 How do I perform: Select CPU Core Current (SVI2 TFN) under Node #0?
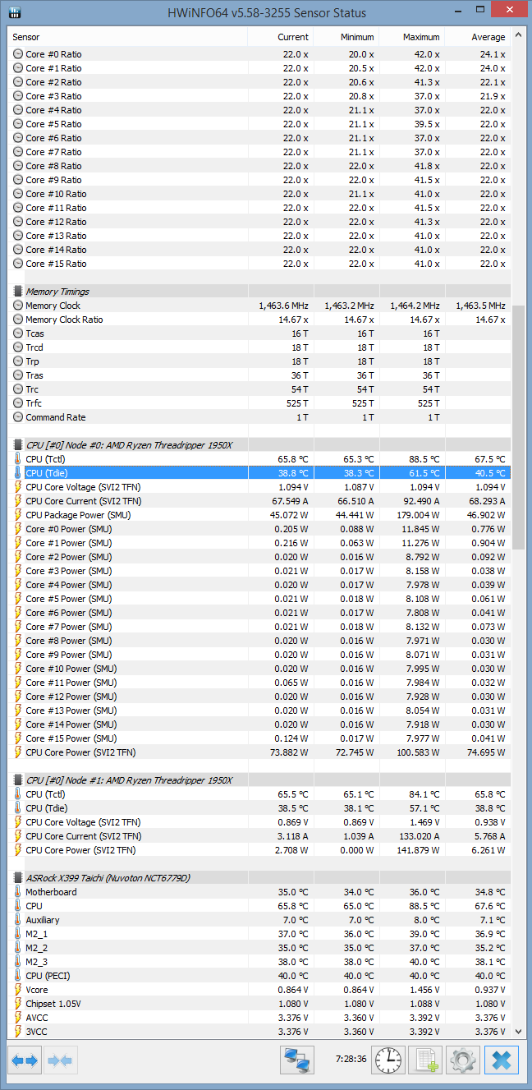point(259,501)
